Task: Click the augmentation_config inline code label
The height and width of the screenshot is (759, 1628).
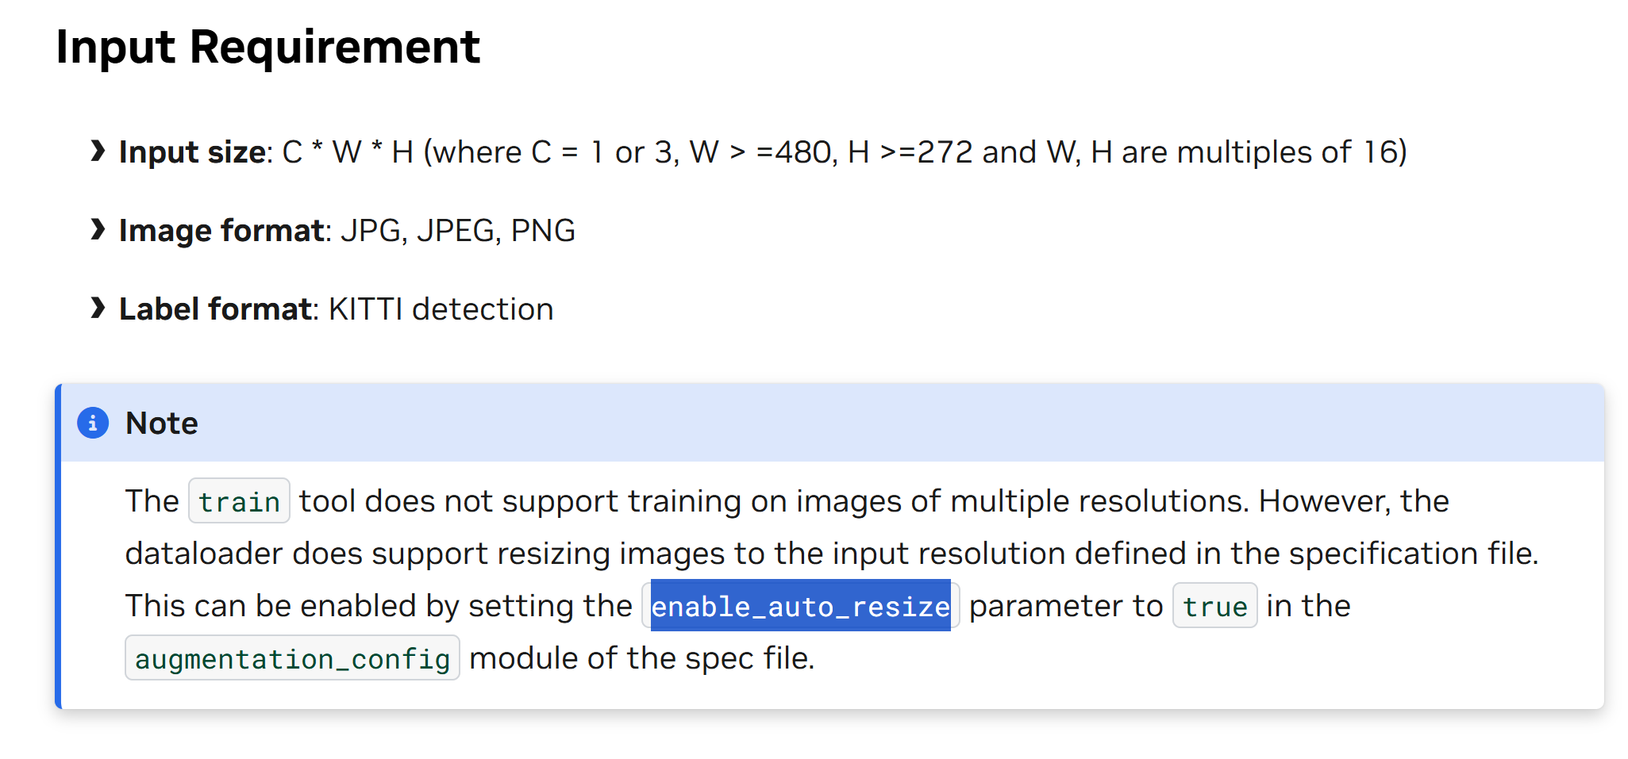Action: (x=292, y=658)
